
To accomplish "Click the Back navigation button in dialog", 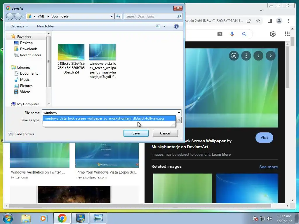I will tap(10, 16).
